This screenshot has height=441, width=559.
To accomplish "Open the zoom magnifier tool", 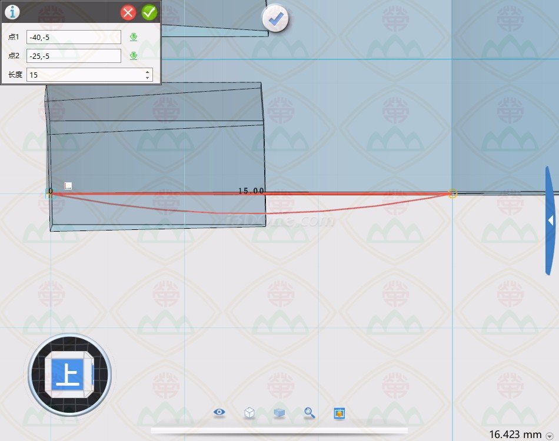I will [x=310, y=413].
